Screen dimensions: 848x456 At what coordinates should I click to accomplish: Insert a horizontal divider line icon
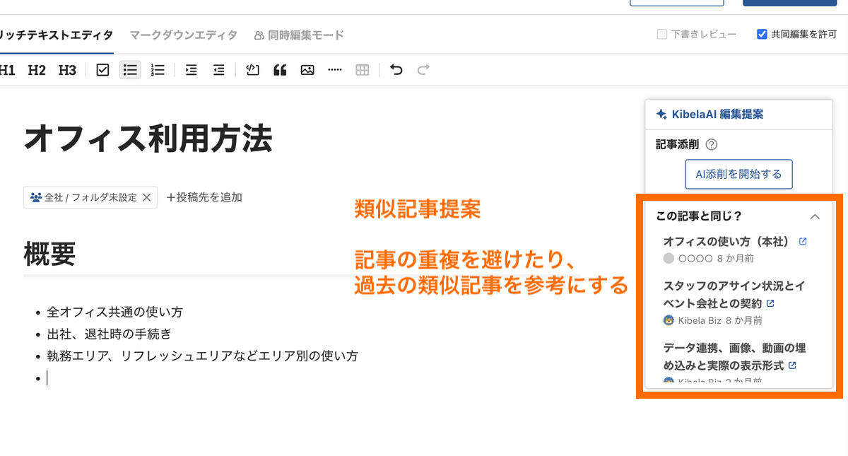(x=335, y=70)
